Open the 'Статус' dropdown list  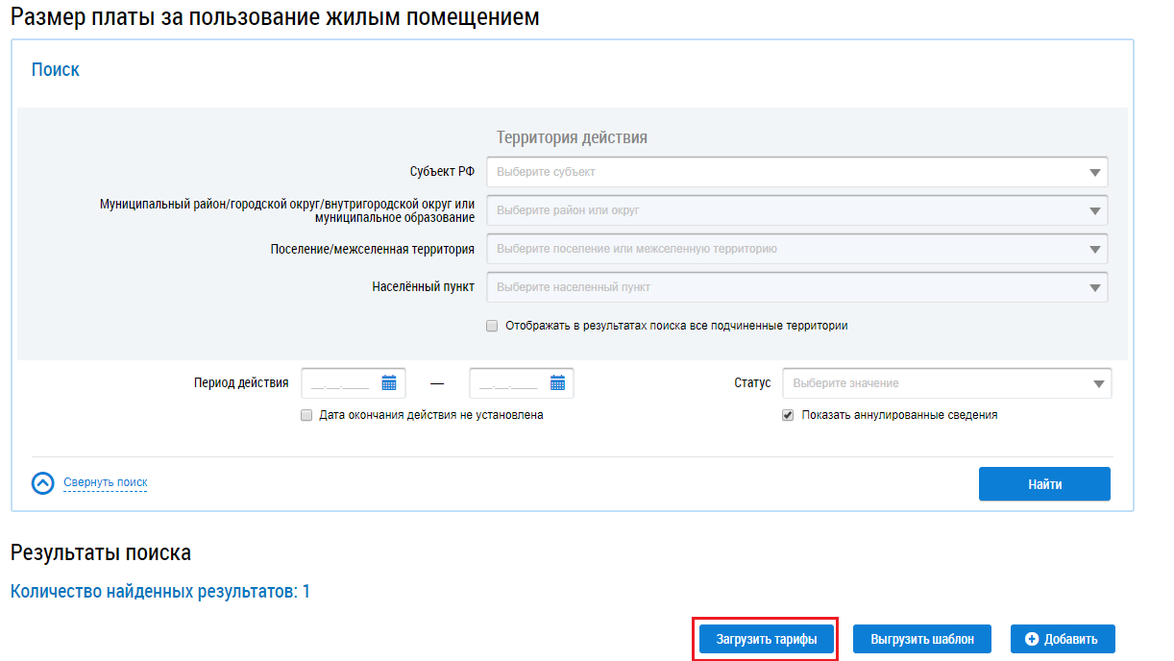click(x=946, y=383)
